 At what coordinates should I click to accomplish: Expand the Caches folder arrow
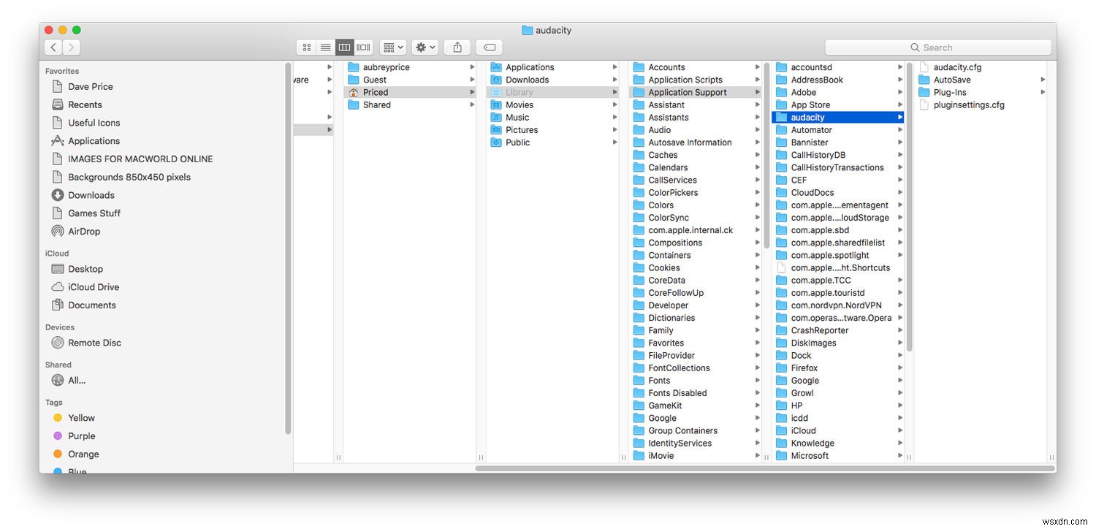(757, 155)
